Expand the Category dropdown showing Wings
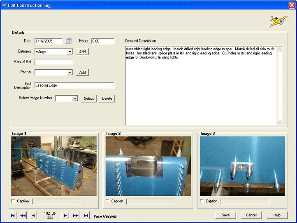This screenshot has width=297, height=223. point(70,52)
